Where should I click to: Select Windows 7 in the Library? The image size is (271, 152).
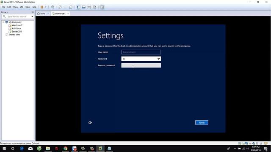[x=17, y=25]
